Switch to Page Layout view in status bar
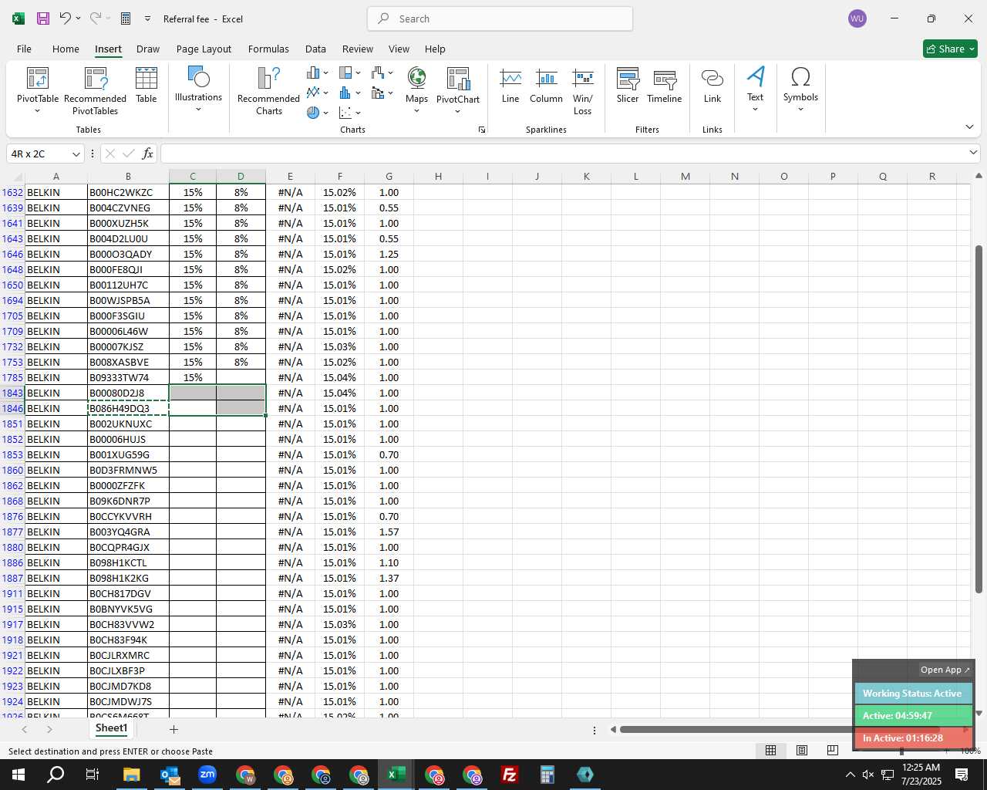The image size is (987, 790). point(802,750)
